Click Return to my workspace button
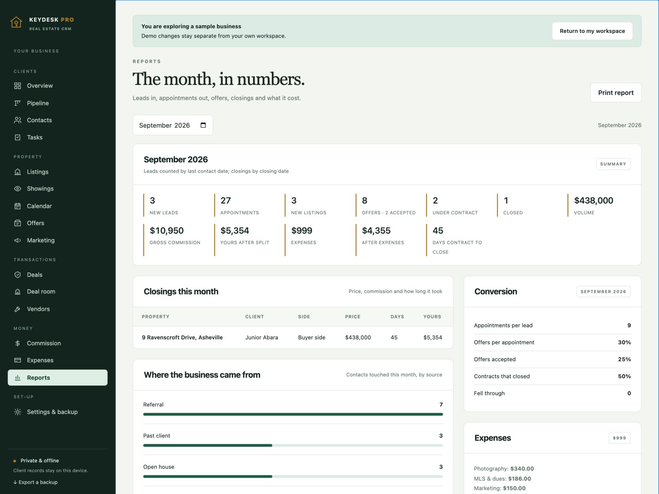 point(592,31)
